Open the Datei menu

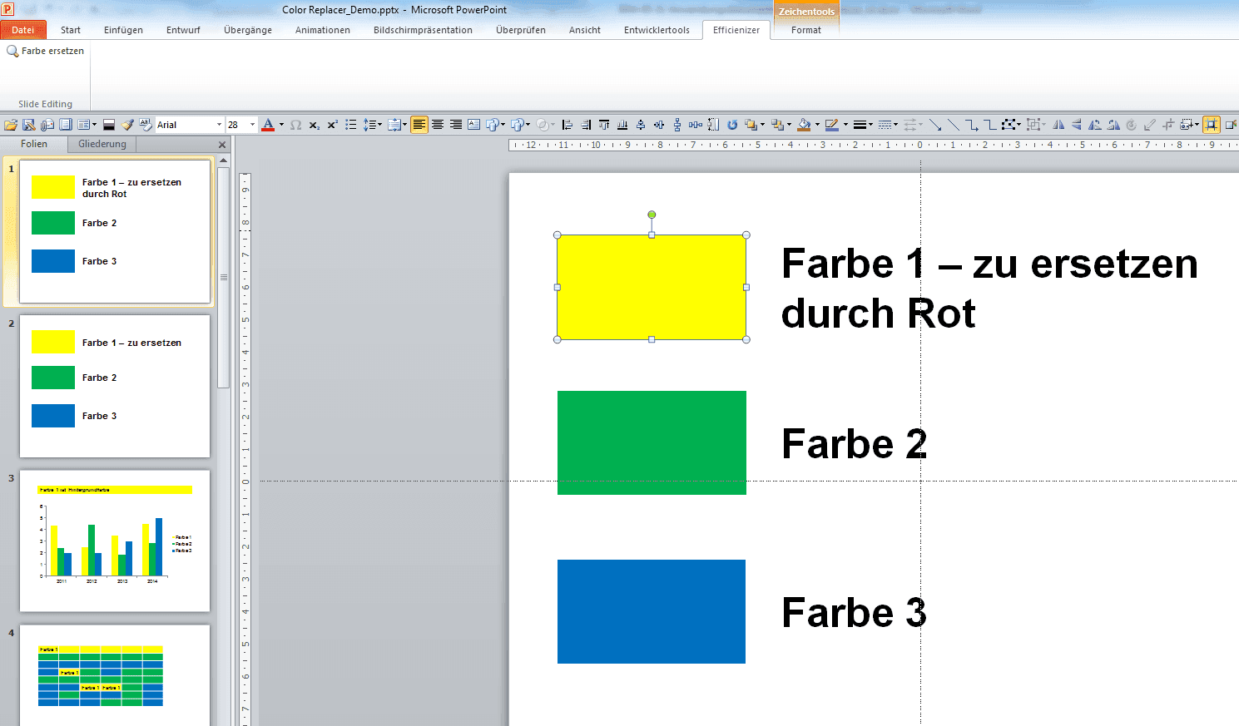22,29
